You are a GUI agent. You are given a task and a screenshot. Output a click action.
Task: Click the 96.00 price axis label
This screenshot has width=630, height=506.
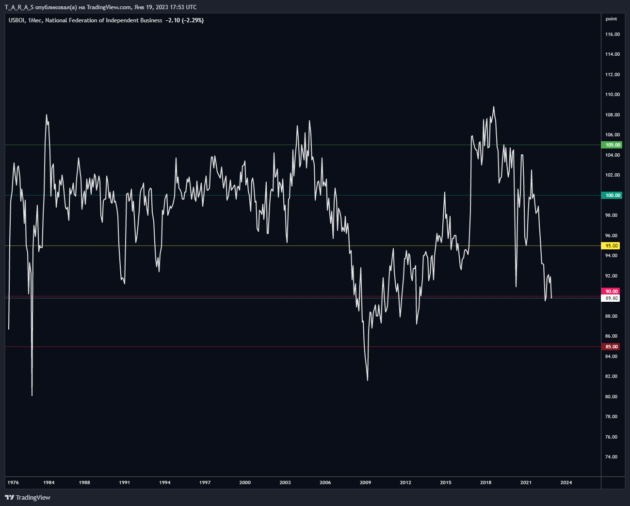tap(611, 236)
